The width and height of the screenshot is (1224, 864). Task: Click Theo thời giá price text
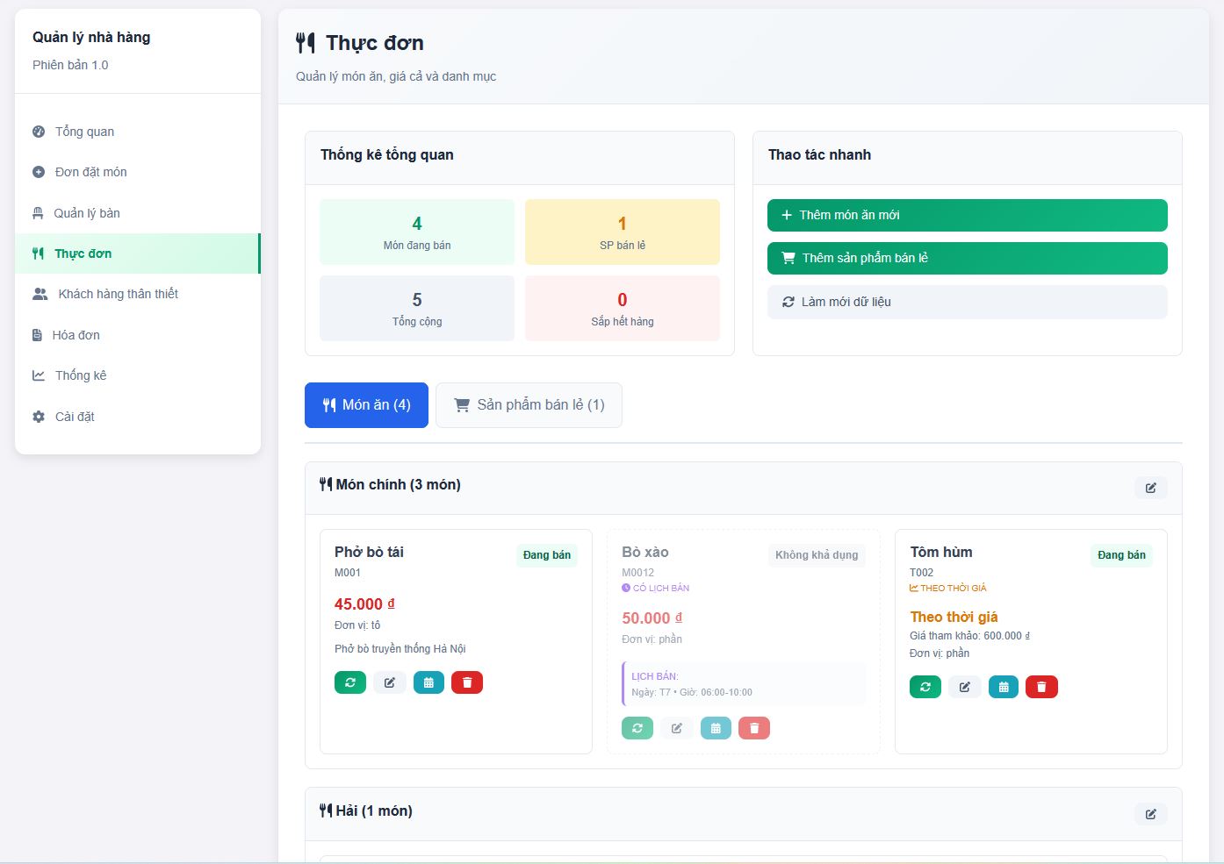[954, 617]
